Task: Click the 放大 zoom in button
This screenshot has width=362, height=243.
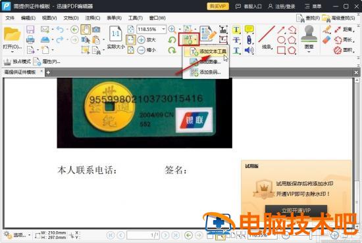Action: (x=147, y=39)
